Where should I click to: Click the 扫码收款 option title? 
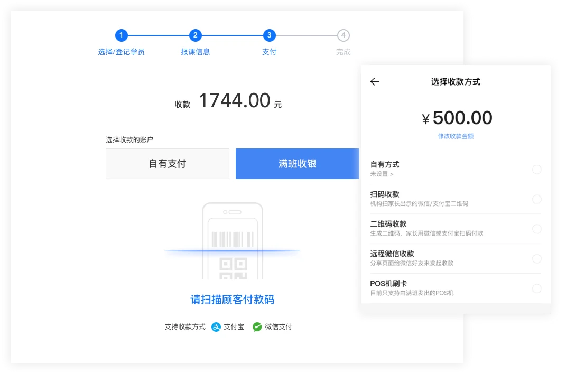pos(385,194)
